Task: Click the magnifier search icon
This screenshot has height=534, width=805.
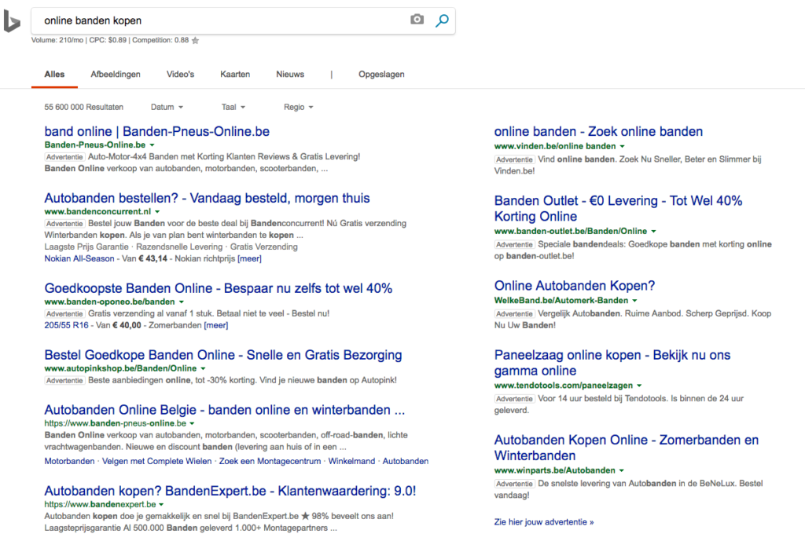Action: [442, 20]
